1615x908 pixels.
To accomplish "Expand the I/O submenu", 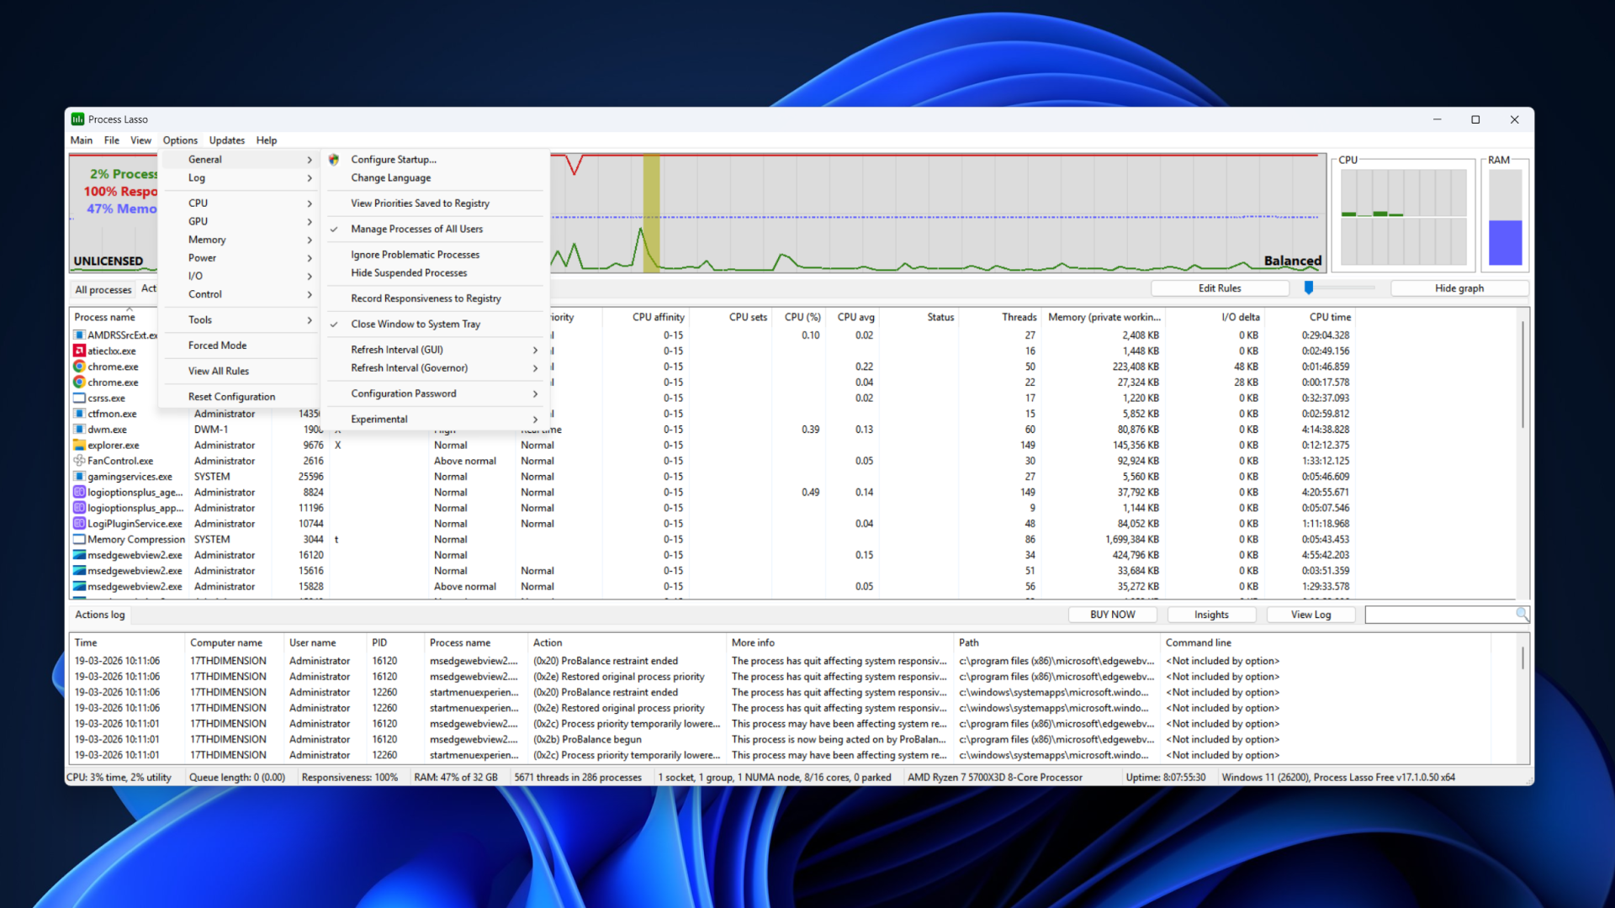I will click(240, 276).
